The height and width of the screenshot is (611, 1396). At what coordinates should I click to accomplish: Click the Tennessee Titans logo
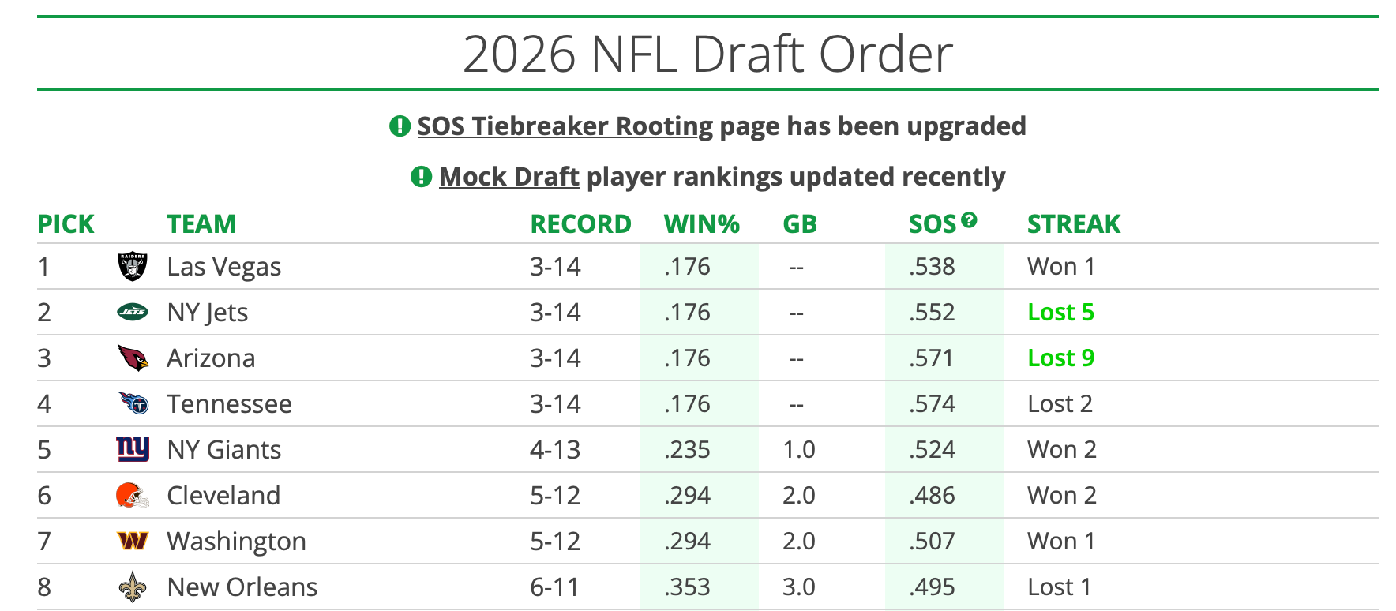[133, 403]
